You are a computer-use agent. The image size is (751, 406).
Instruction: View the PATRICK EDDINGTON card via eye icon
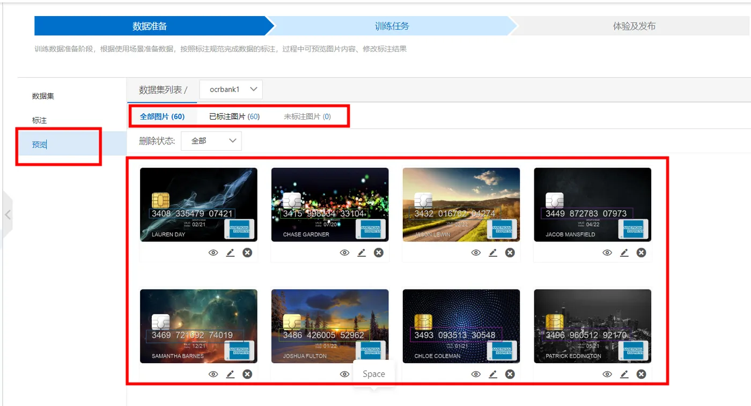click(x=607, y=374)
